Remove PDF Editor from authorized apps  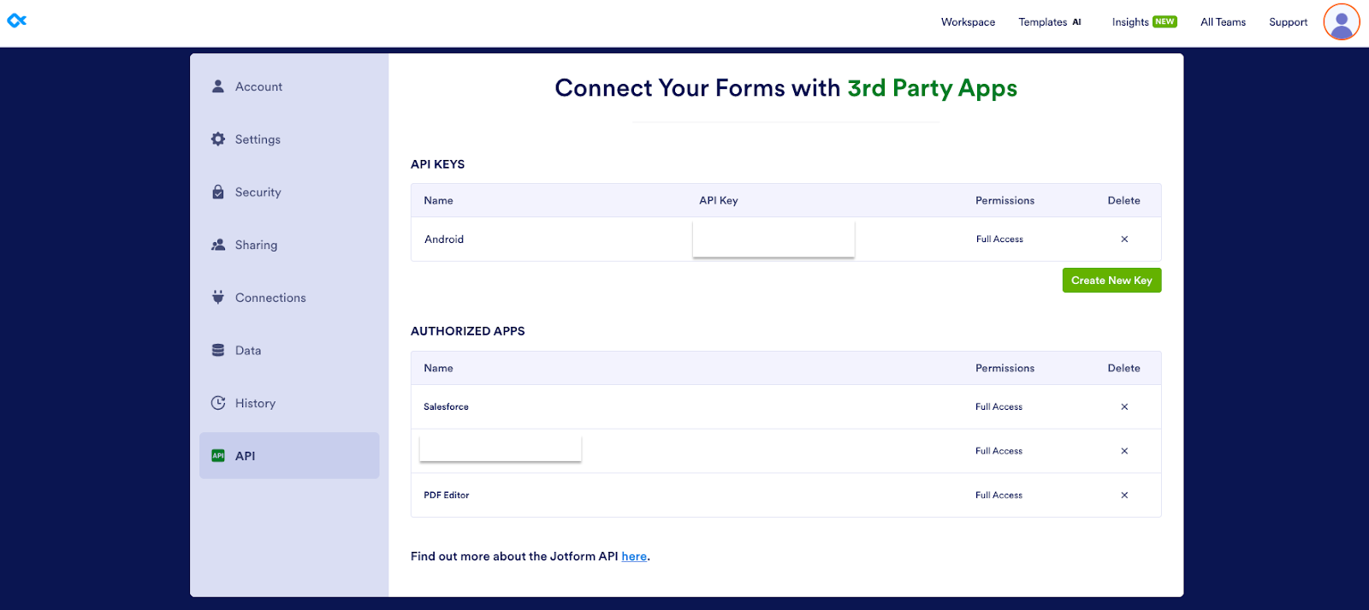(1124, 495)
